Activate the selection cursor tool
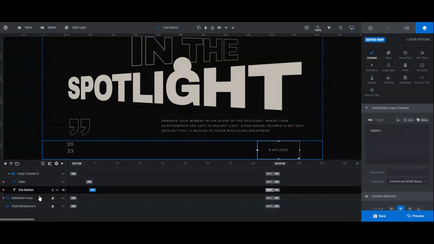This screenshot has height=244, width=434. click(329, 27)
